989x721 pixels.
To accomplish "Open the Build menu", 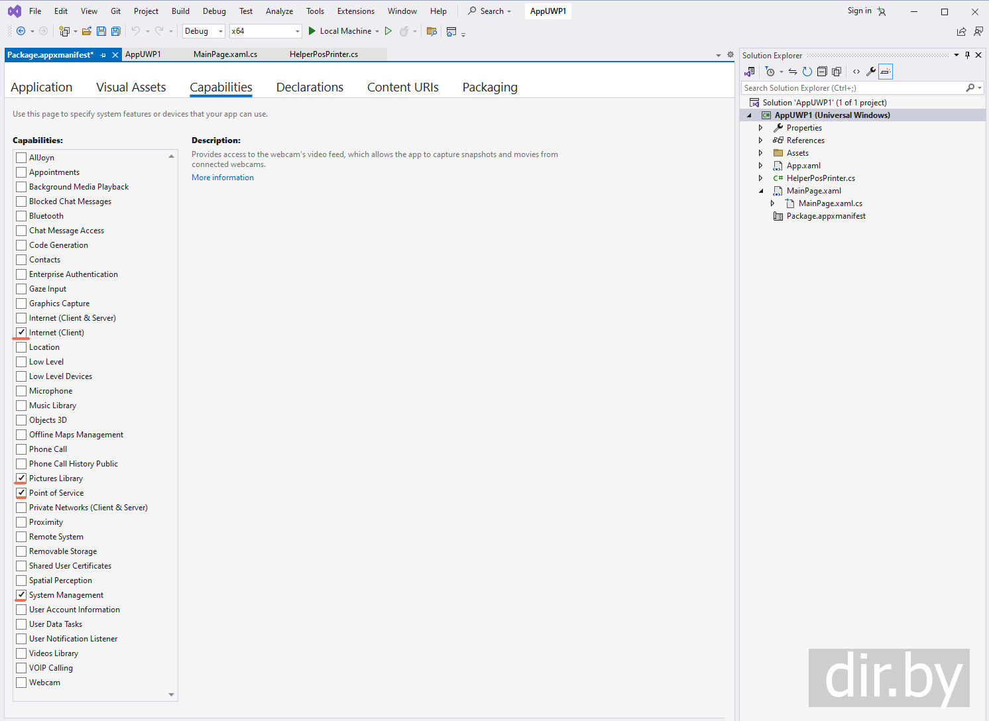I will (x=180, y=11).
